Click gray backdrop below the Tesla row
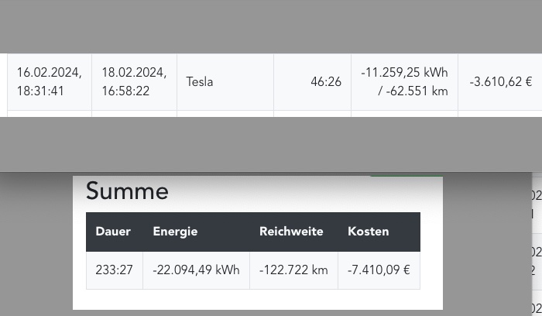This screenshot has height=316, width=542. [x=271, y=144]
